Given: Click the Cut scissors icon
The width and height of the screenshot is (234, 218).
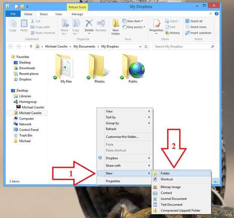Looking at the screenshot, I should (32, 21).
